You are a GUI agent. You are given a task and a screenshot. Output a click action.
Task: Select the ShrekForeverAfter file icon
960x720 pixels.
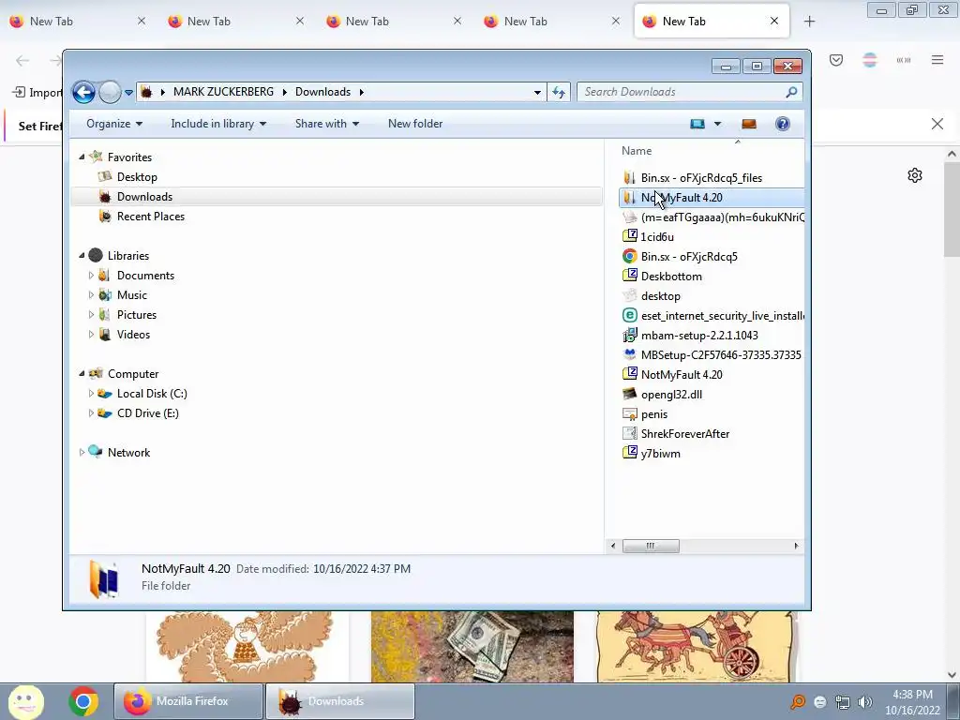(629, 433)
